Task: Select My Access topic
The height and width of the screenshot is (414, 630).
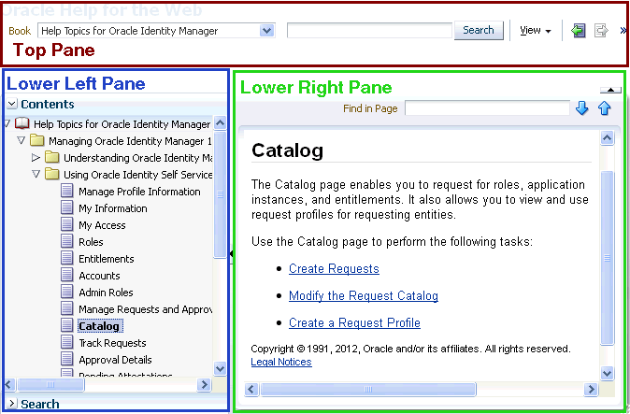Action: 102,225
